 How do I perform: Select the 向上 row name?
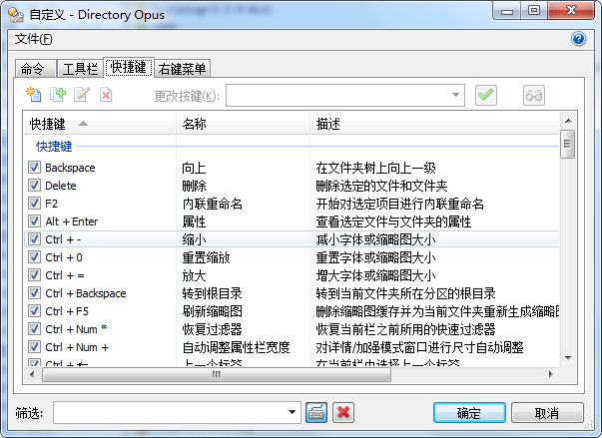pyautogui.click(x=194, y=168)
